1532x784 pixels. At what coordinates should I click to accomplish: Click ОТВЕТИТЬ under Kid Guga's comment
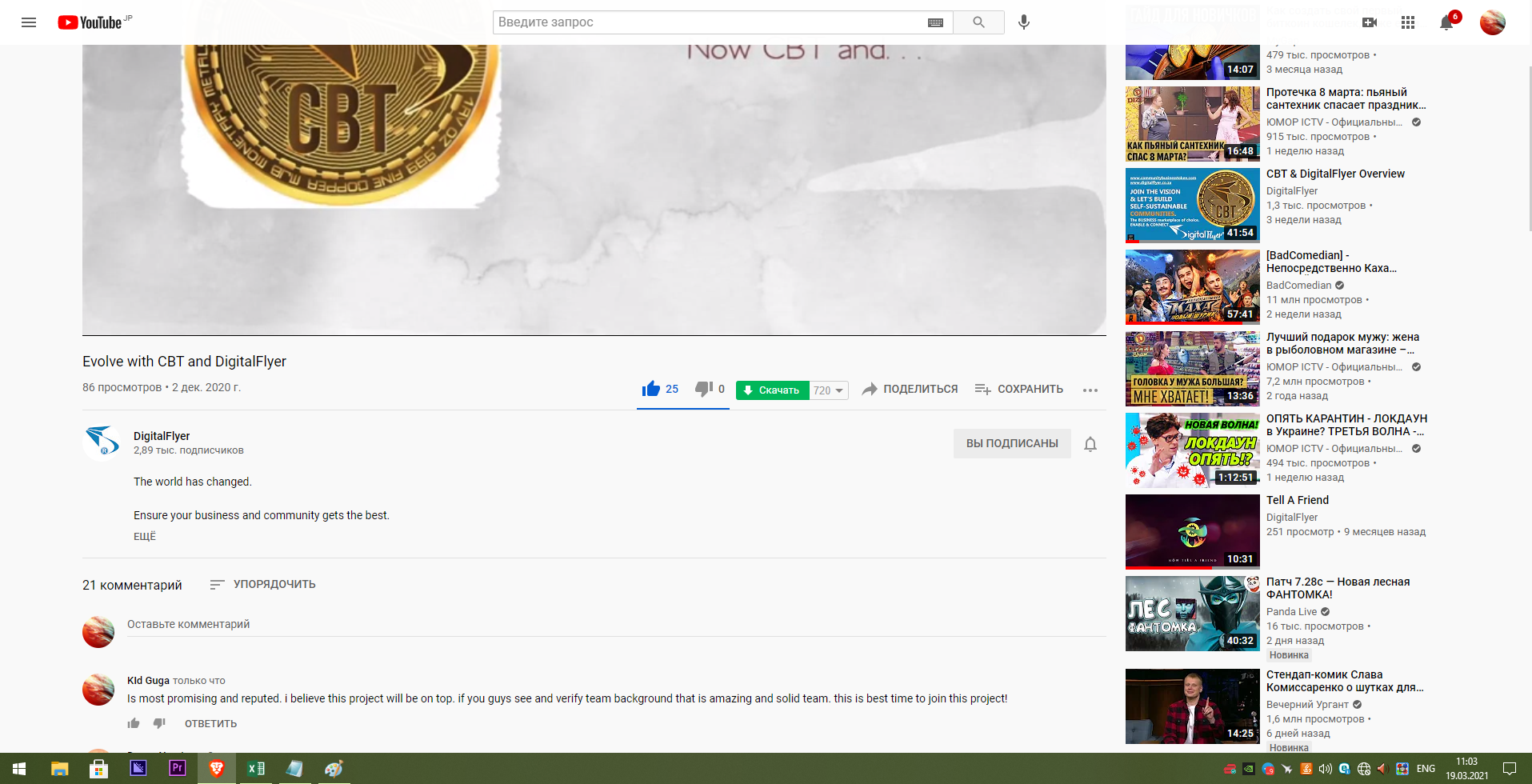click(x=211, y=724)
